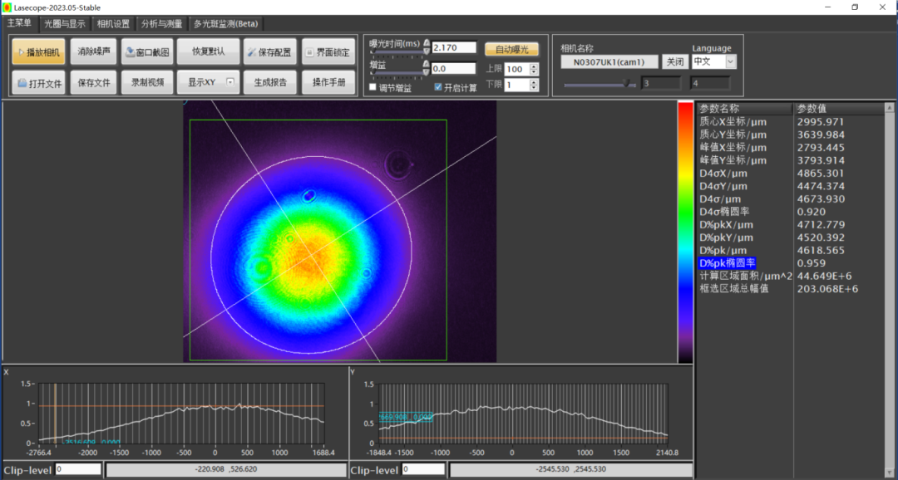
Task: Click the parameter table scrollbar up arrow
Action: (890, 107)
